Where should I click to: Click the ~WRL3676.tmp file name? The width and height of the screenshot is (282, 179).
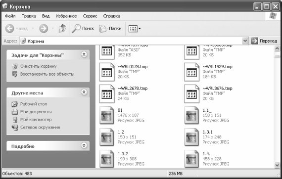(x=217, y=89)
